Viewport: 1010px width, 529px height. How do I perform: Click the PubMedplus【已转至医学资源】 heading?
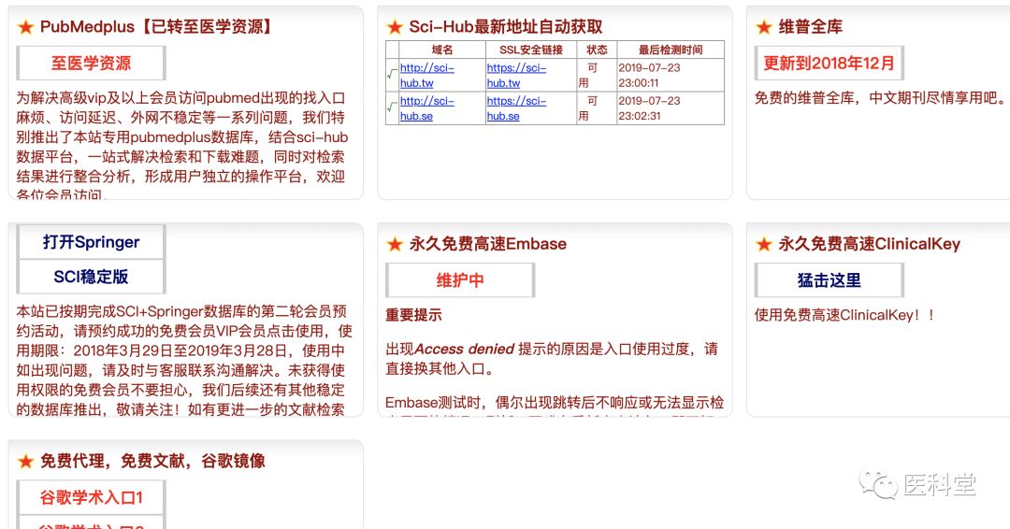(x=158, y=27)
